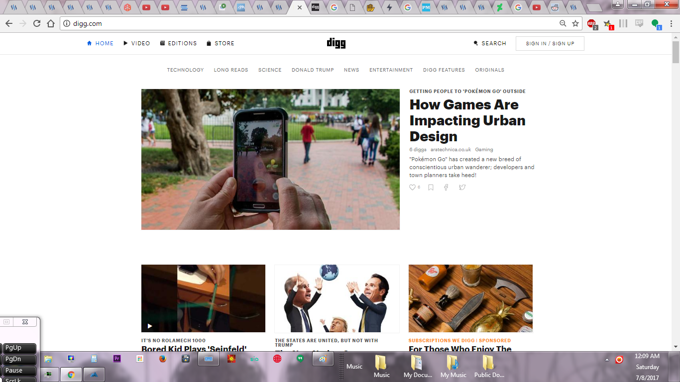This screenshot has height=382, width=680.
Task: Click the digg logo
Action: (x=336, y=43)
